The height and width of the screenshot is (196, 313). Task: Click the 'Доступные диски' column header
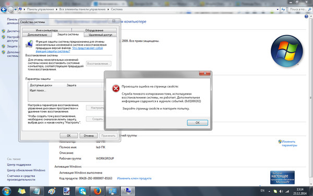pos(46,85)
